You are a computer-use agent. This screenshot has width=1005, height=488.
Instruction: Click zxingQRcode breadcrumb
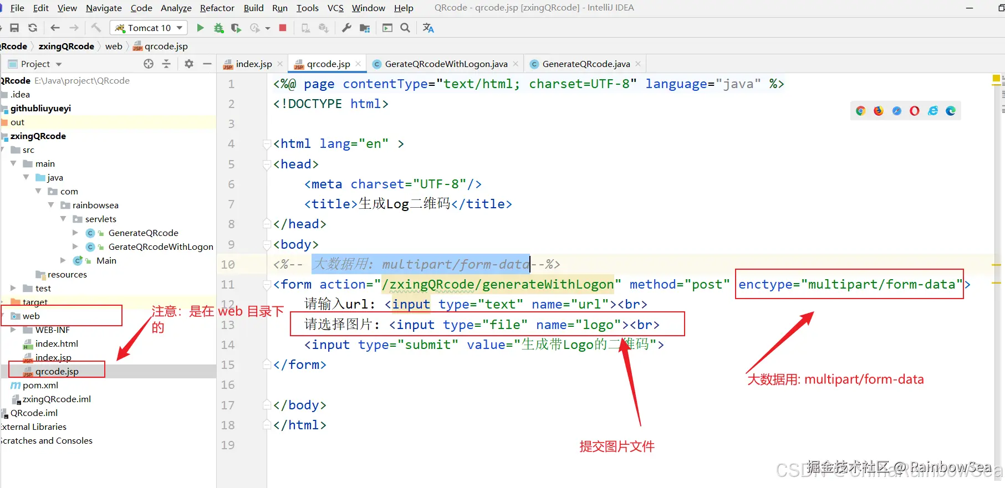pos(66,46)
